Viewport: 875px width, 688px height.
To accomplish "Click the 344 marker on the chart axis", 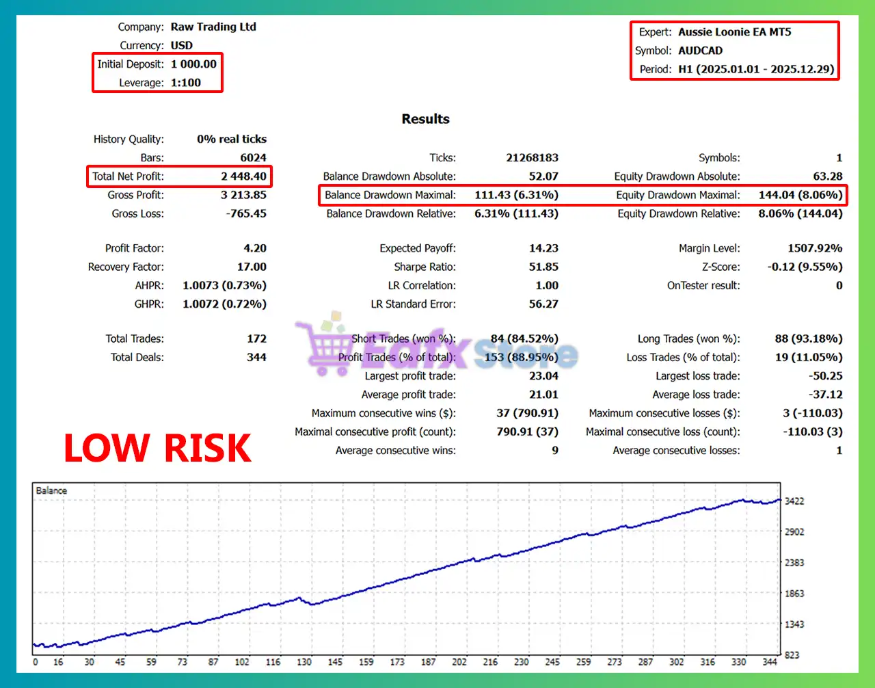I will click(770, 662).
